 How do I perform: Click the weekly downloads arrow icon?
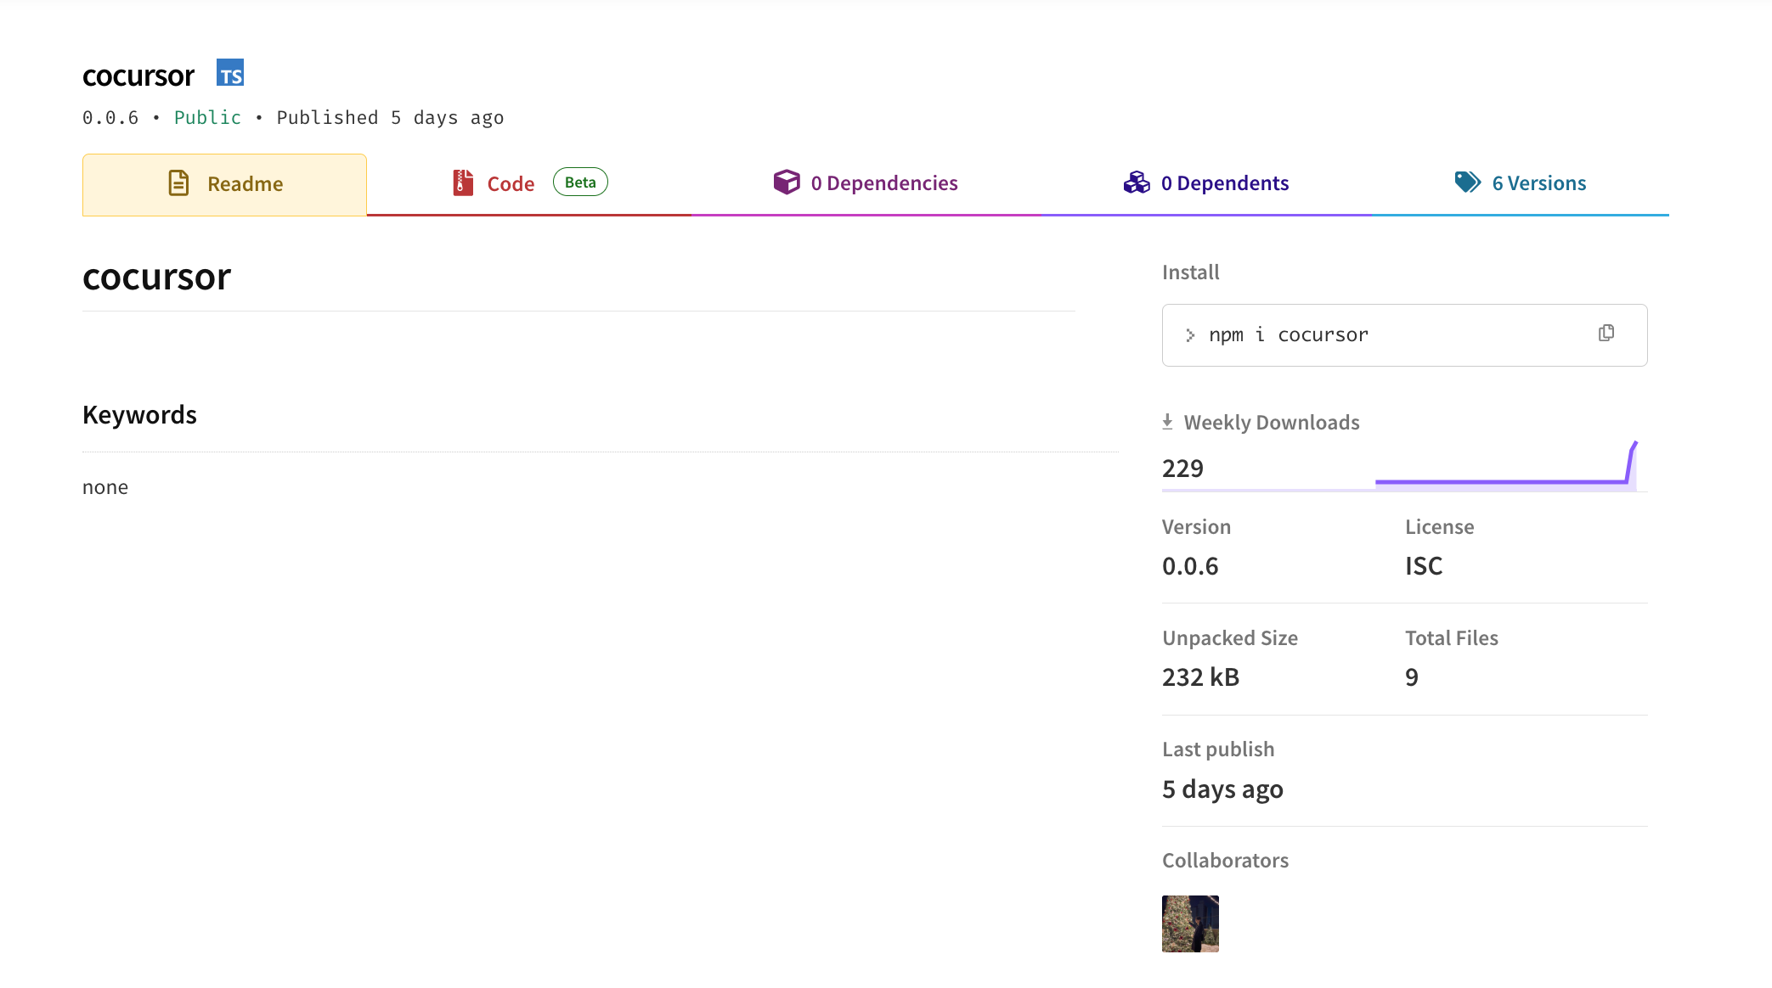point(1168,422)
